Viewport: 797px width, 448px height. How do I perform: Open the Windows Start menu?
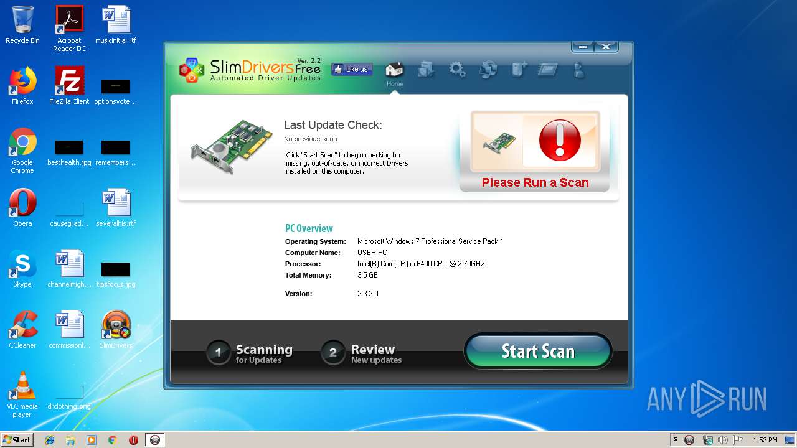pyautogui.click(x=17, y=440)
